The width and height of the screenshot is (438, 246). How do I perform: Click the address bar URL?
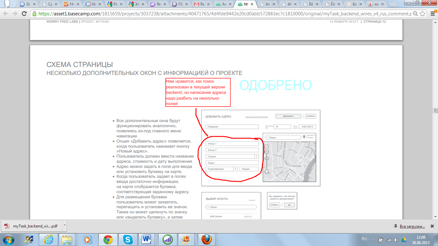[224, 14]
